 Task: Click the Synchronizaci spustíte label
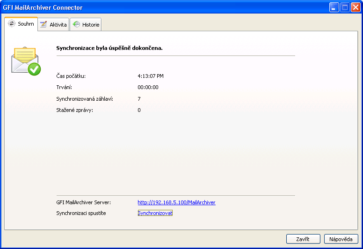tap(81, 213)
